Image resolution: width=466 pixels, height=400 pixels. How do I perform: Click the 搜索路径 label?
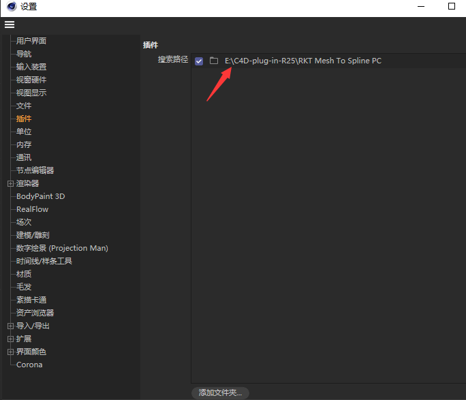(173, 59)
